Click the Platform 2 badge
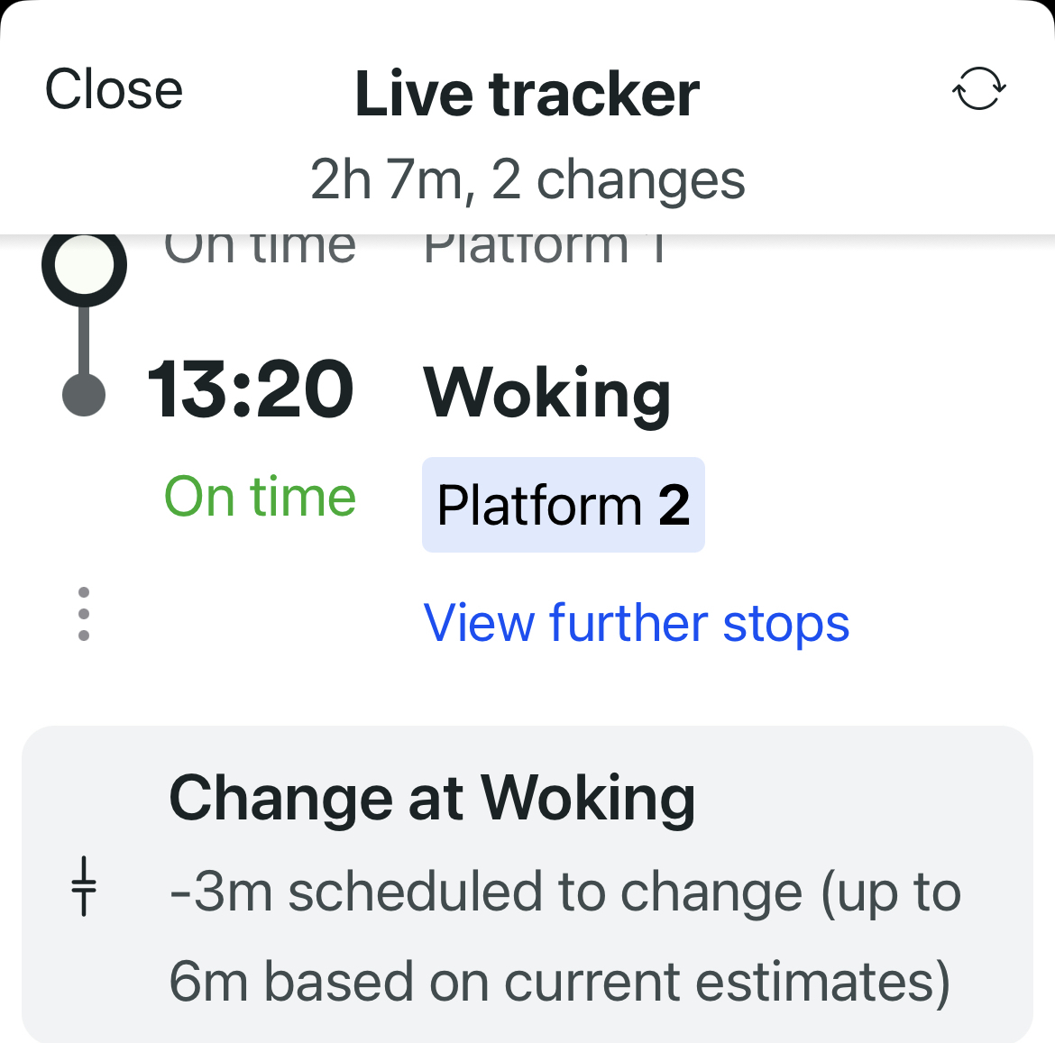Image resolution: width=1055 pixels, height=1043 pixels. click(x=563, y=505)
